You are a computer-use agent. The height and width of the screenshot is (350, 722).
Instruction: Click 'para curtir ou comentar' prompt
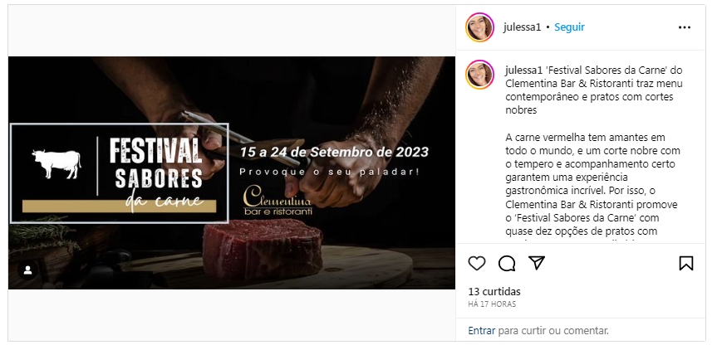click(x=553, y=330)
